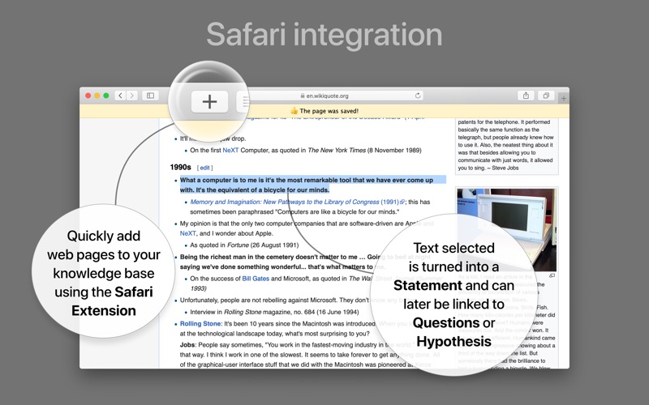The width and height of the screenshot is (649, 405).
Task: Go forward with the Safari forward arrow
Action: point(132,96)
